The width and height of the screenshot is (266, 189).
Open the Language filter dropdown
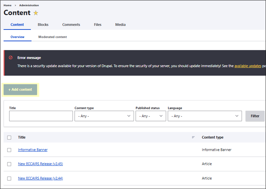coord(204,116)
